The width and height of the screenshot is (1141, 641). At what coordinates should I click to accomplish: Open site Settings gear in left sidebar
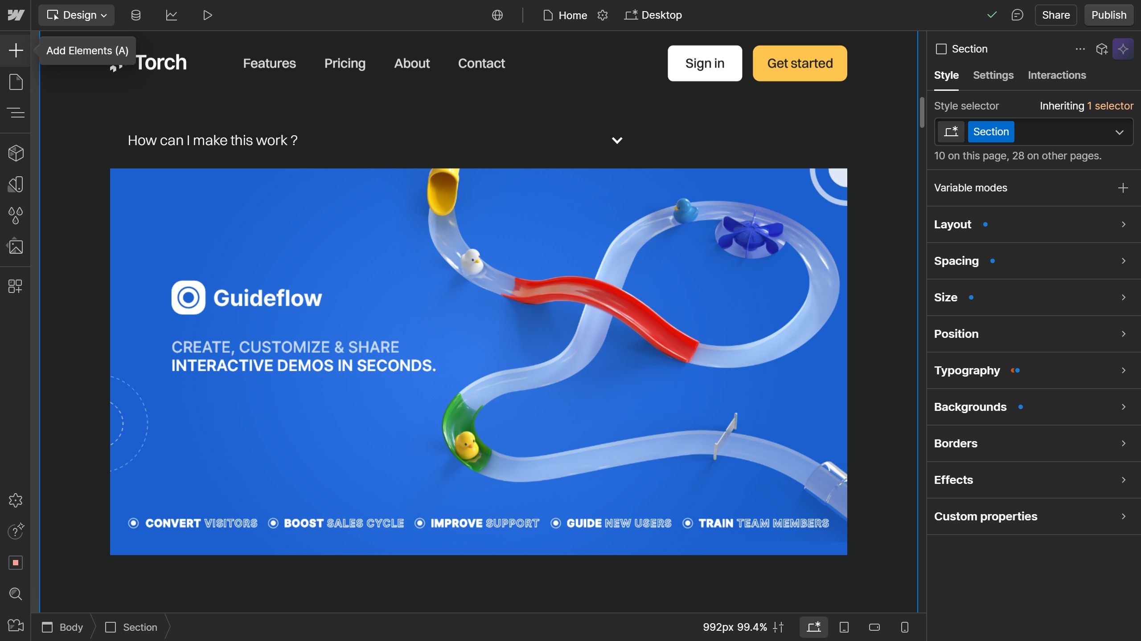[x=16, y=500]
